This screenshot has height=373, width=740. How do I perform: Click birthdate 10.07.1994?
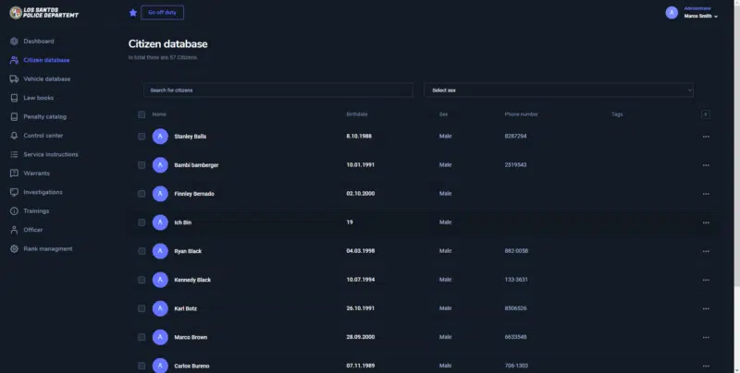pyautogui.click(x=361, y=280)
